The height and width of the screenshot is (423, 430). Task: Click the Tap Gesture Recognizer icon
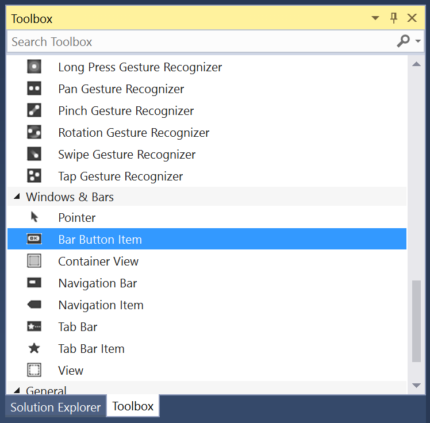(34, 176)
